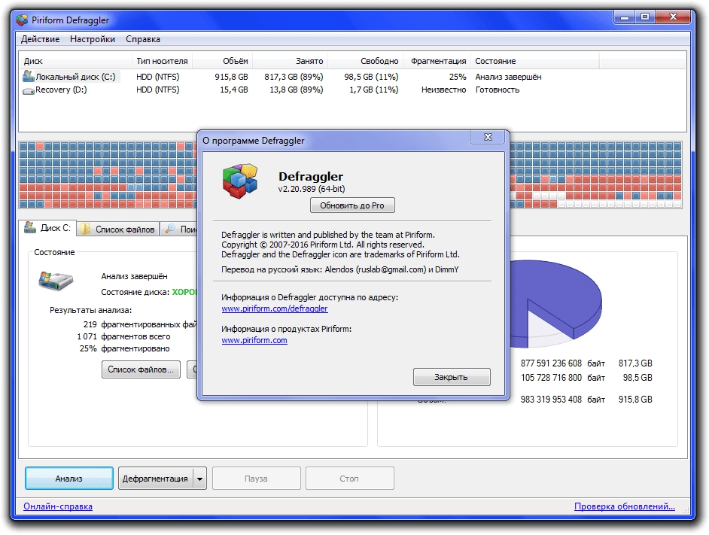The width and height of the screenshot is (709, 535).
Task: Click the Готовность status of Recovery drive
Action: pyautogui.click(x=498, y=90)
